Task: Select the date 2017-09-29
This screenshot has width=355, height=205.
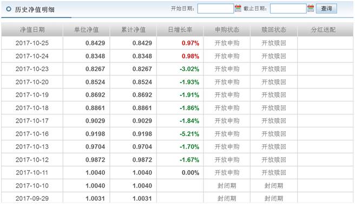Action: point(32,198)
